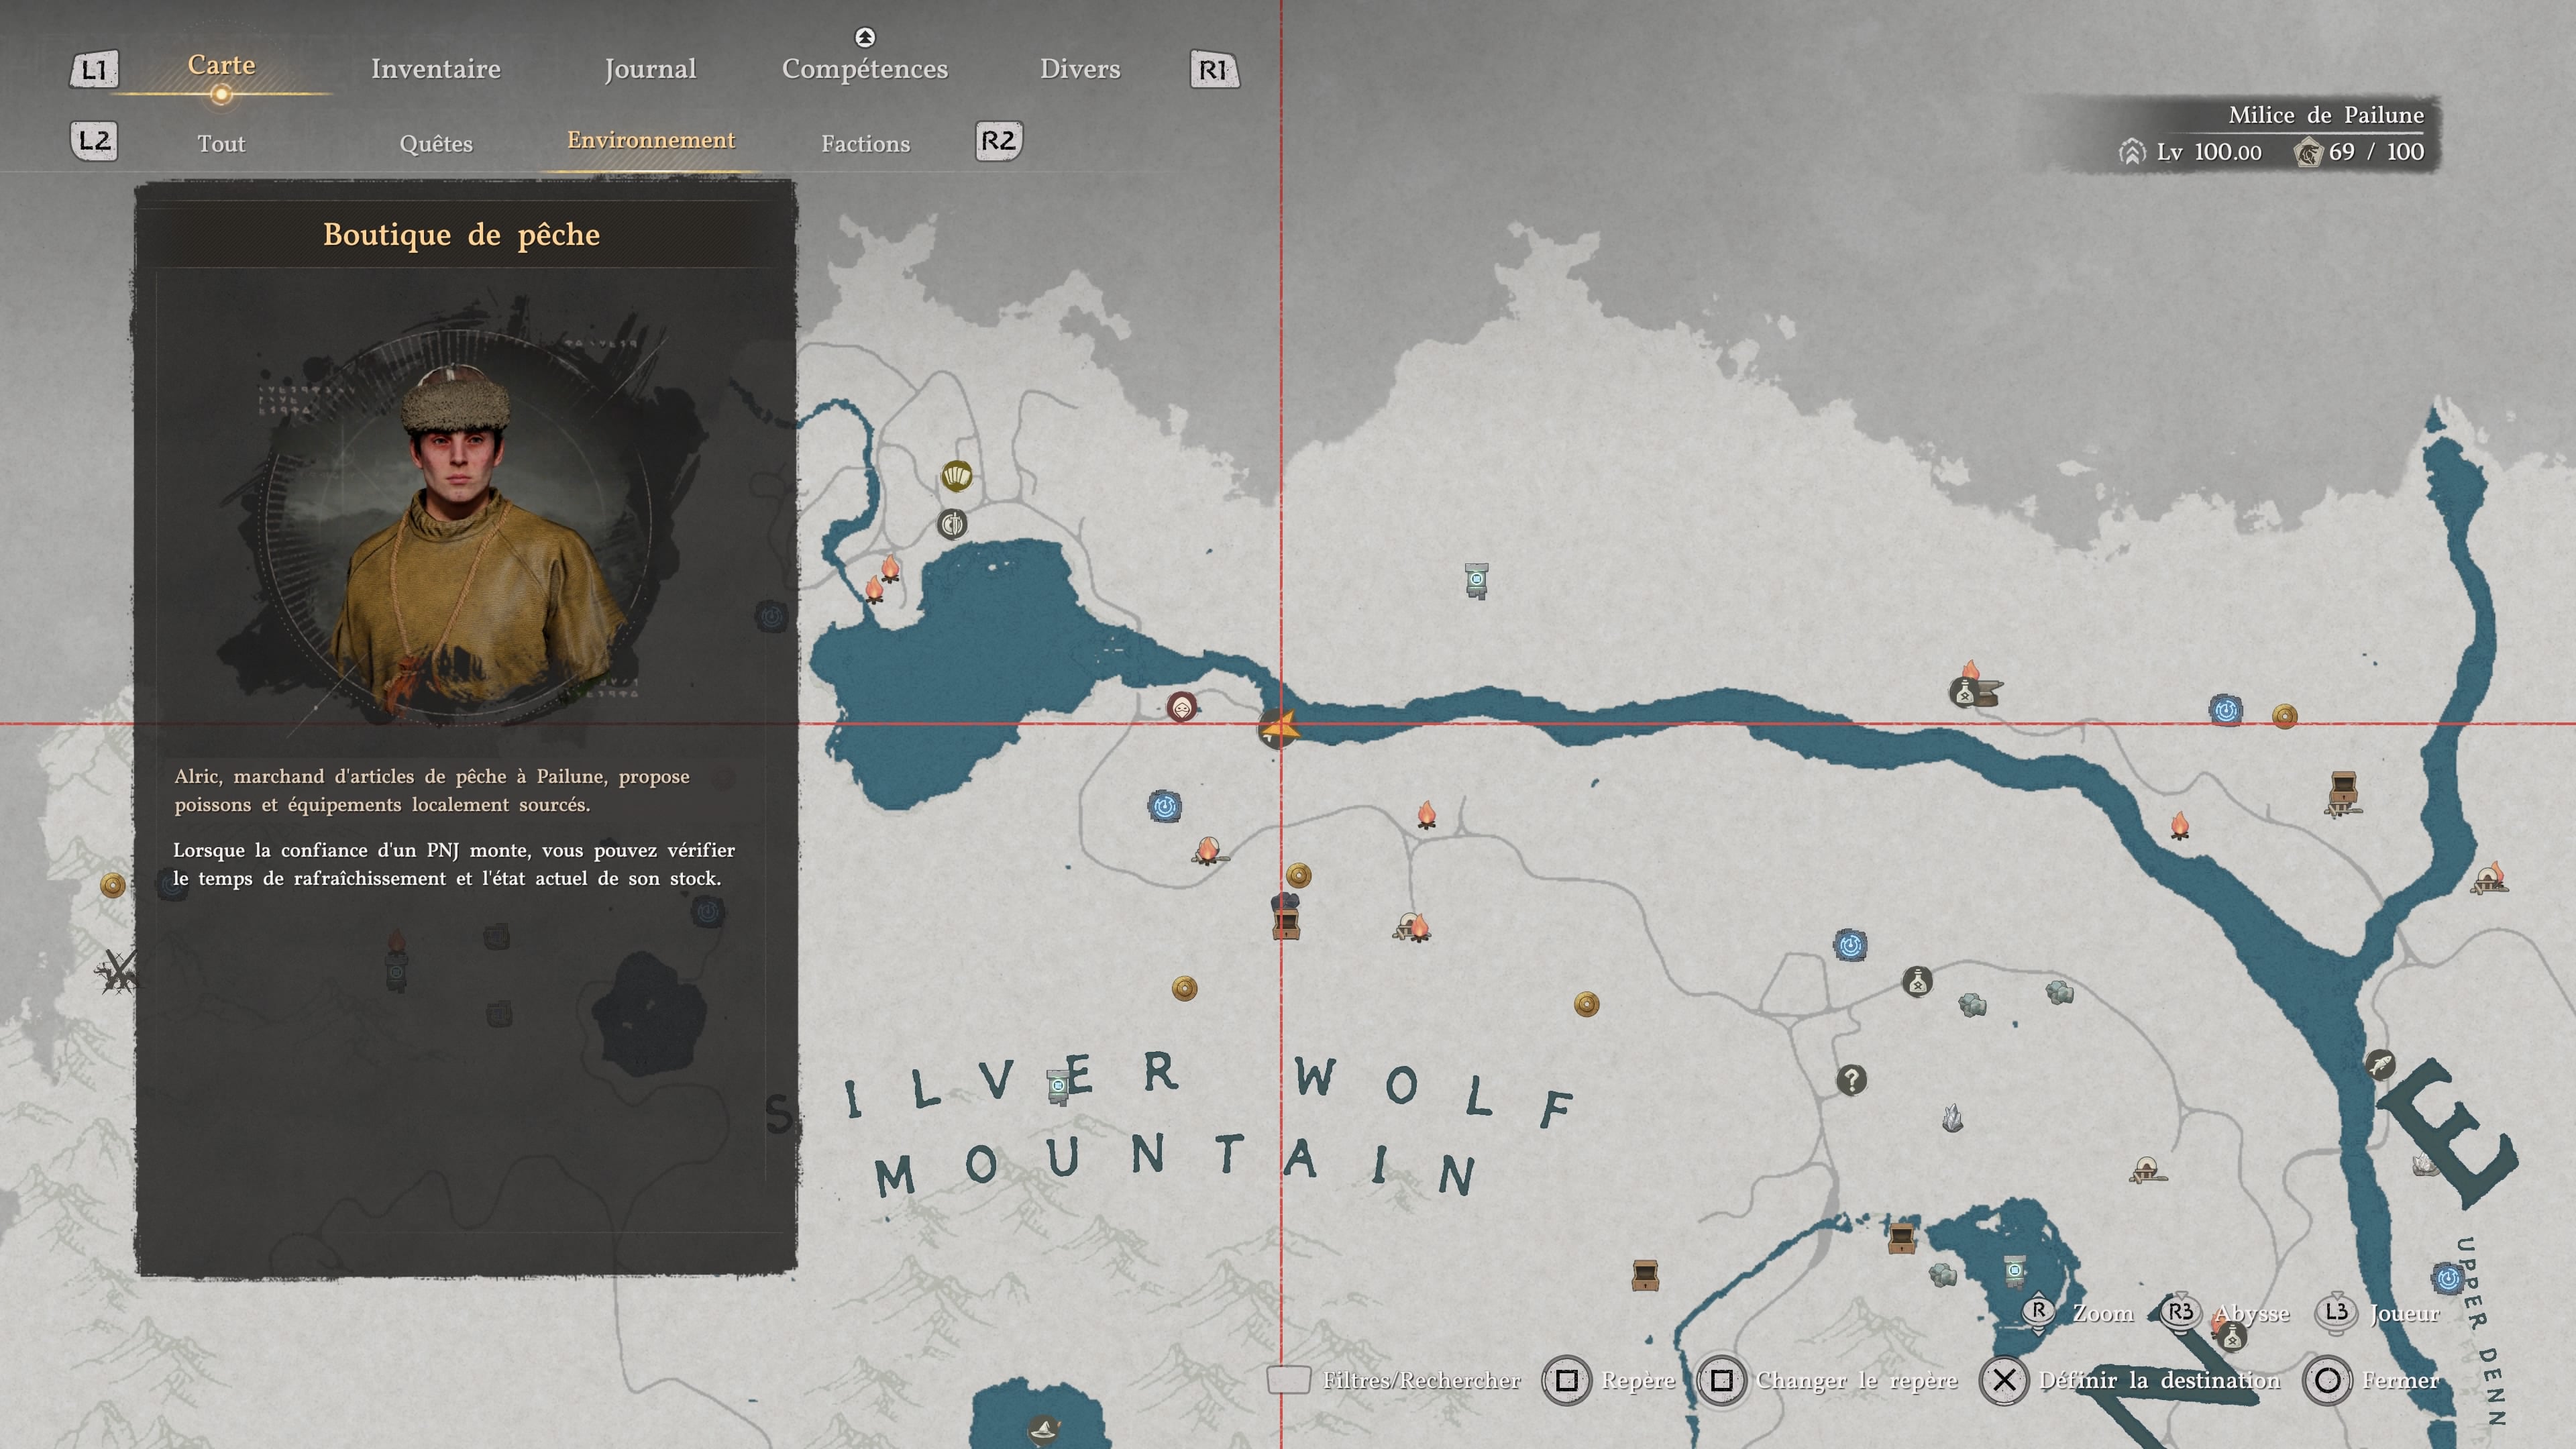The image size is (2576, 1449).
Task: Select chest marker beside the southern pond
Action: [1901, 1238]
